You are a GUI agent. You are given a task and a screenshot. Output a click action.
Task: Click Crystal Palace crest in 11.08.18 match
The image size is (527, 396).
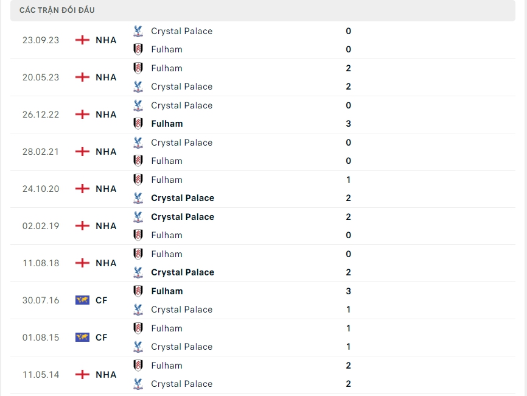tap(138, 272)
